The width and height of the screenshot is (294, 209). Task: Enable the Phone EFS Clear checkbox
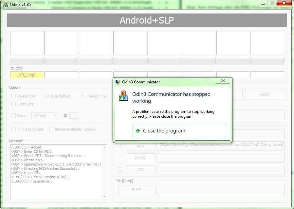click(x=13, y=129)
